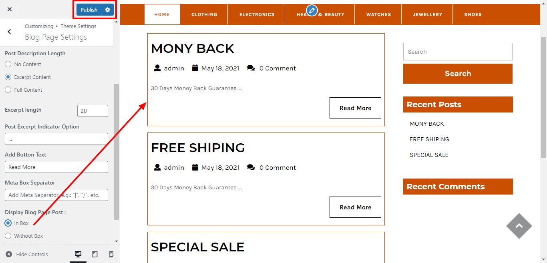Click the blue pencil edit shortcut icon
This screenshot has height=263, width=547.
(x=312, y=10)
